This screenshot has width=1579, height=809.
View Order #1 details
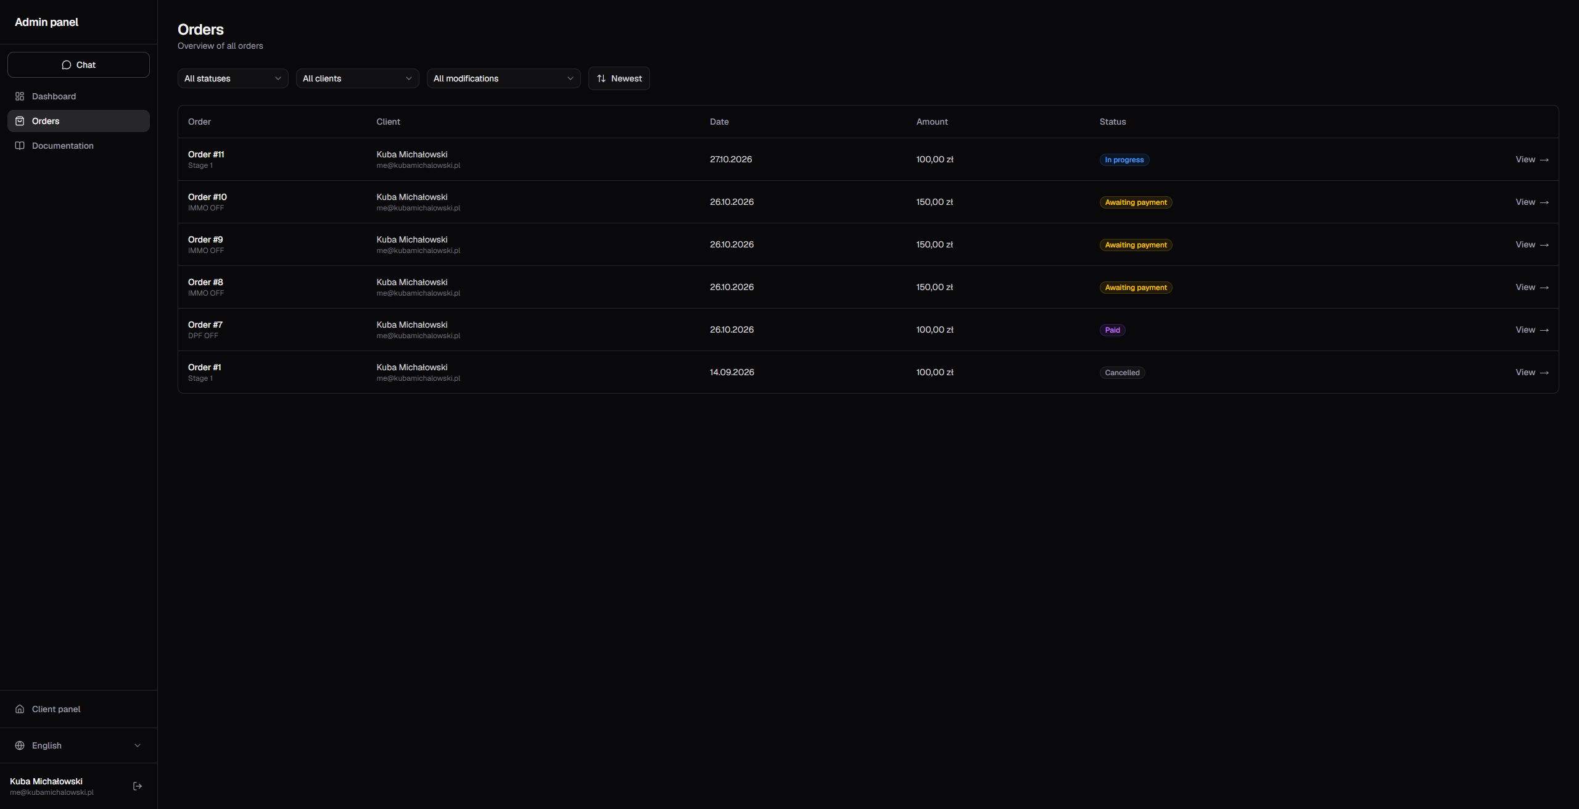[1532, 372]
